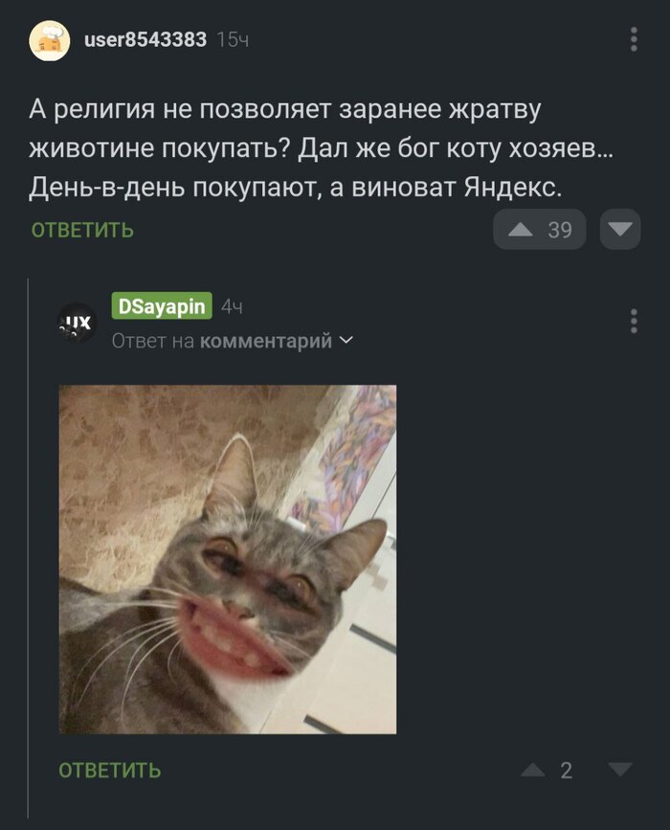Open user8543383's avatar picture

point(49,40)
